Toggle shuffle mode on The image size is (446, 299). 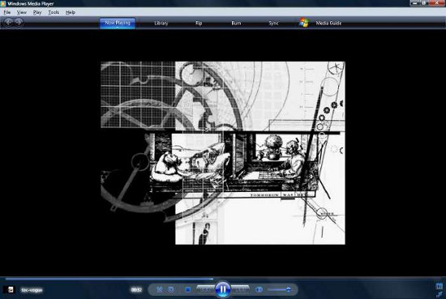click(160, 289)
